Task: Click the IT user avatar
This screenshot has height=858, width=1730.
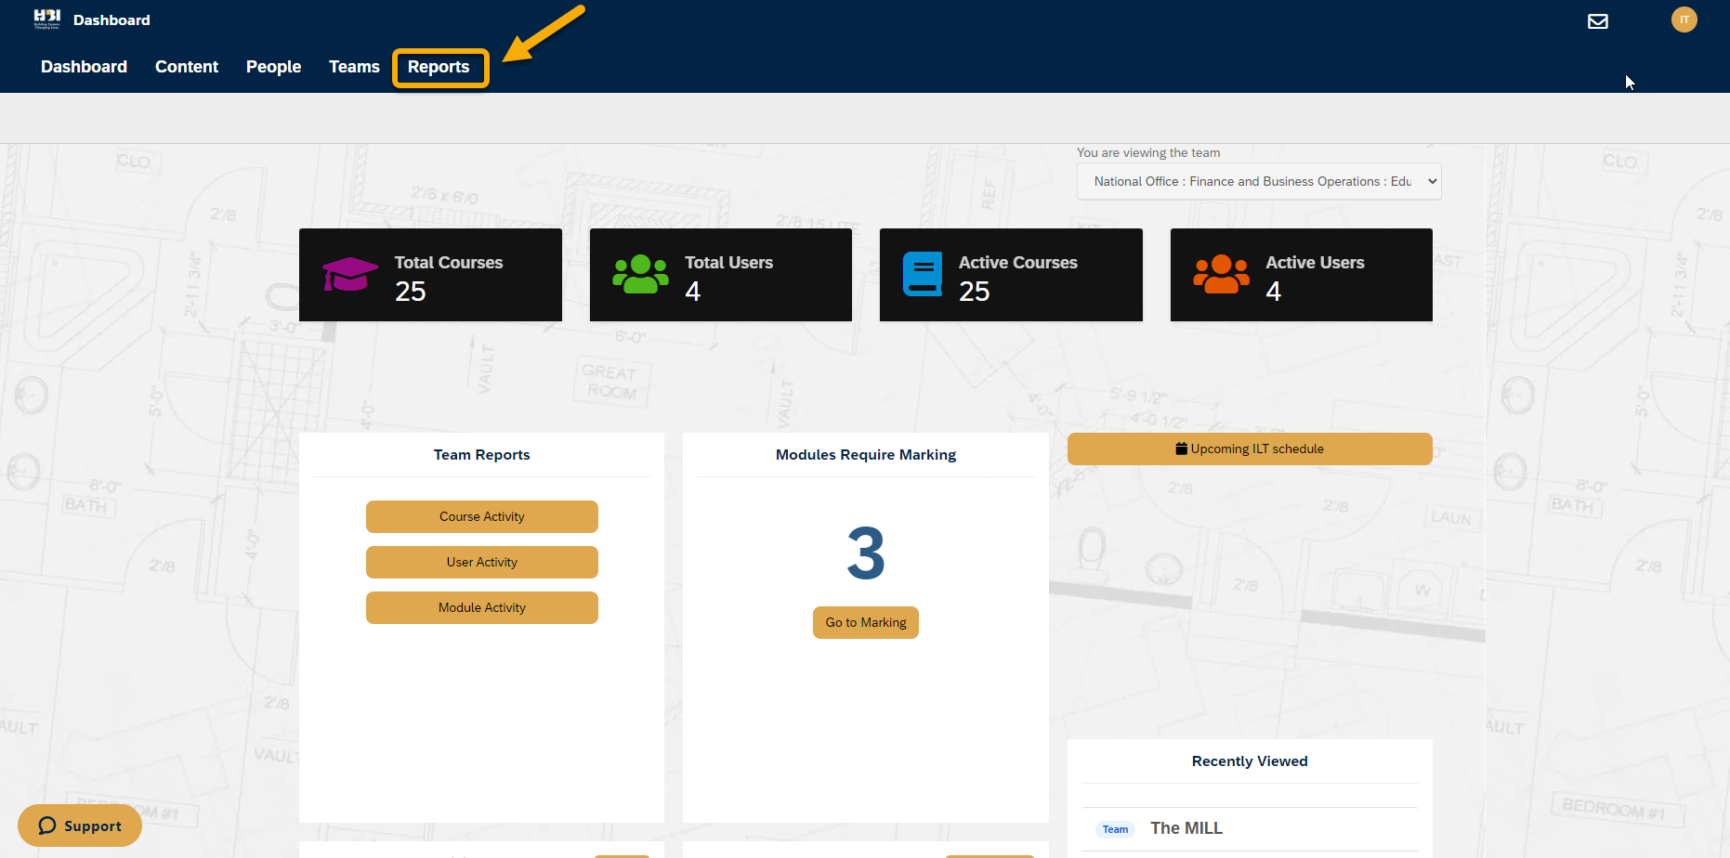Action: (x=1684, y=19)
